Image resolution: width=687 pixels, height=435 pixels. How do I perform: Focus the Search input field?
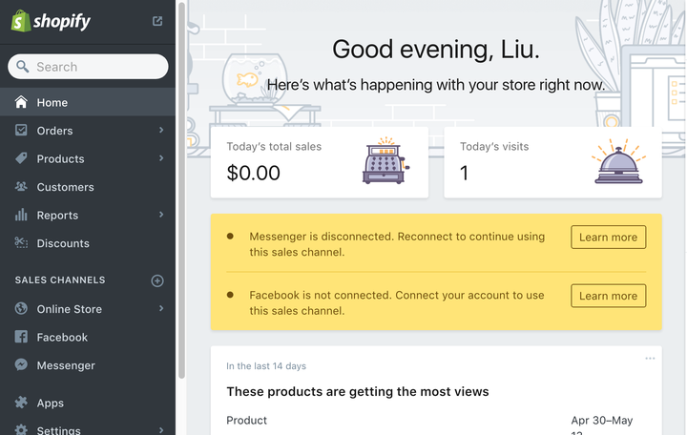pos(88,67)
